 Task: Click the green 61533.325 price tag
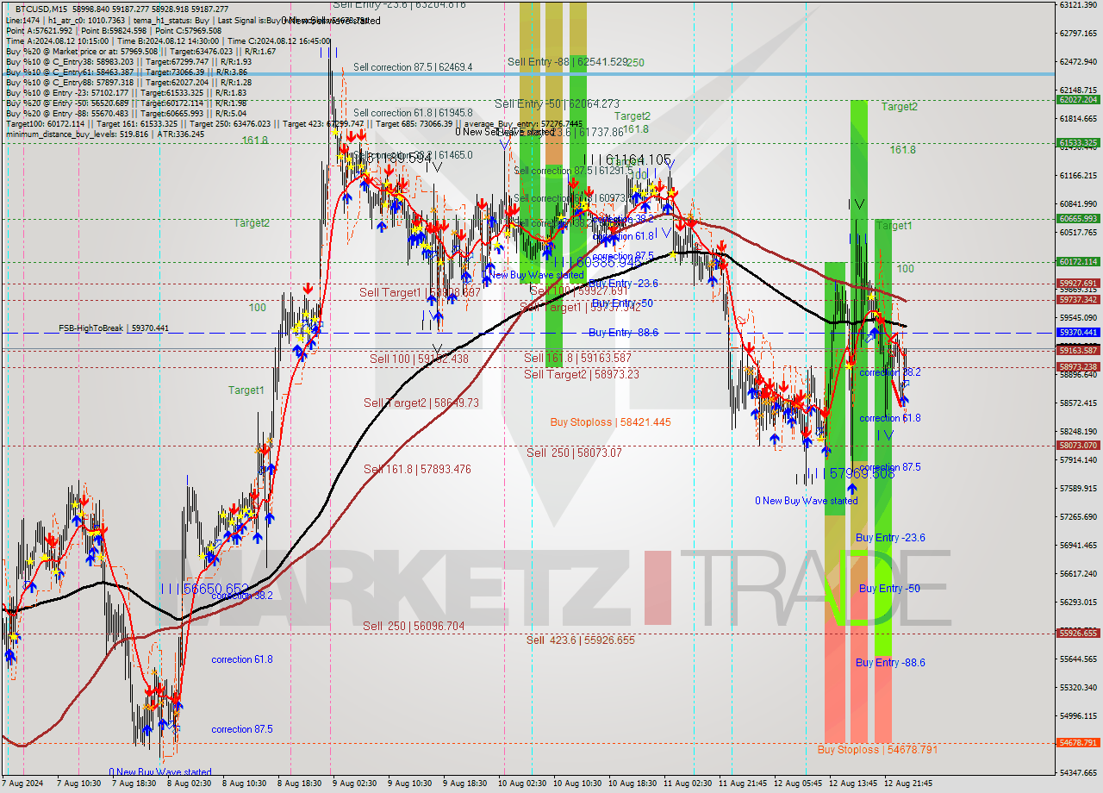1078,143
